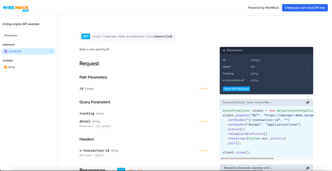Click the id integer input field
The image size is (332, 171).
279,60
